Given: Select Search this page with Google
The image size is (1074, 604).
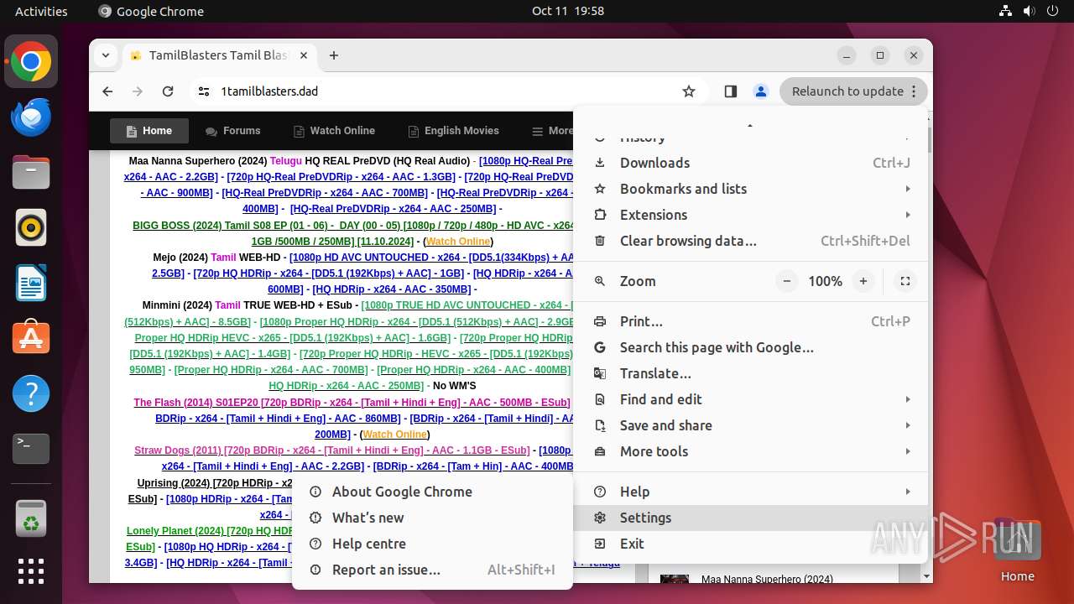Looking at the screenshot, I should tap(751, 347).
